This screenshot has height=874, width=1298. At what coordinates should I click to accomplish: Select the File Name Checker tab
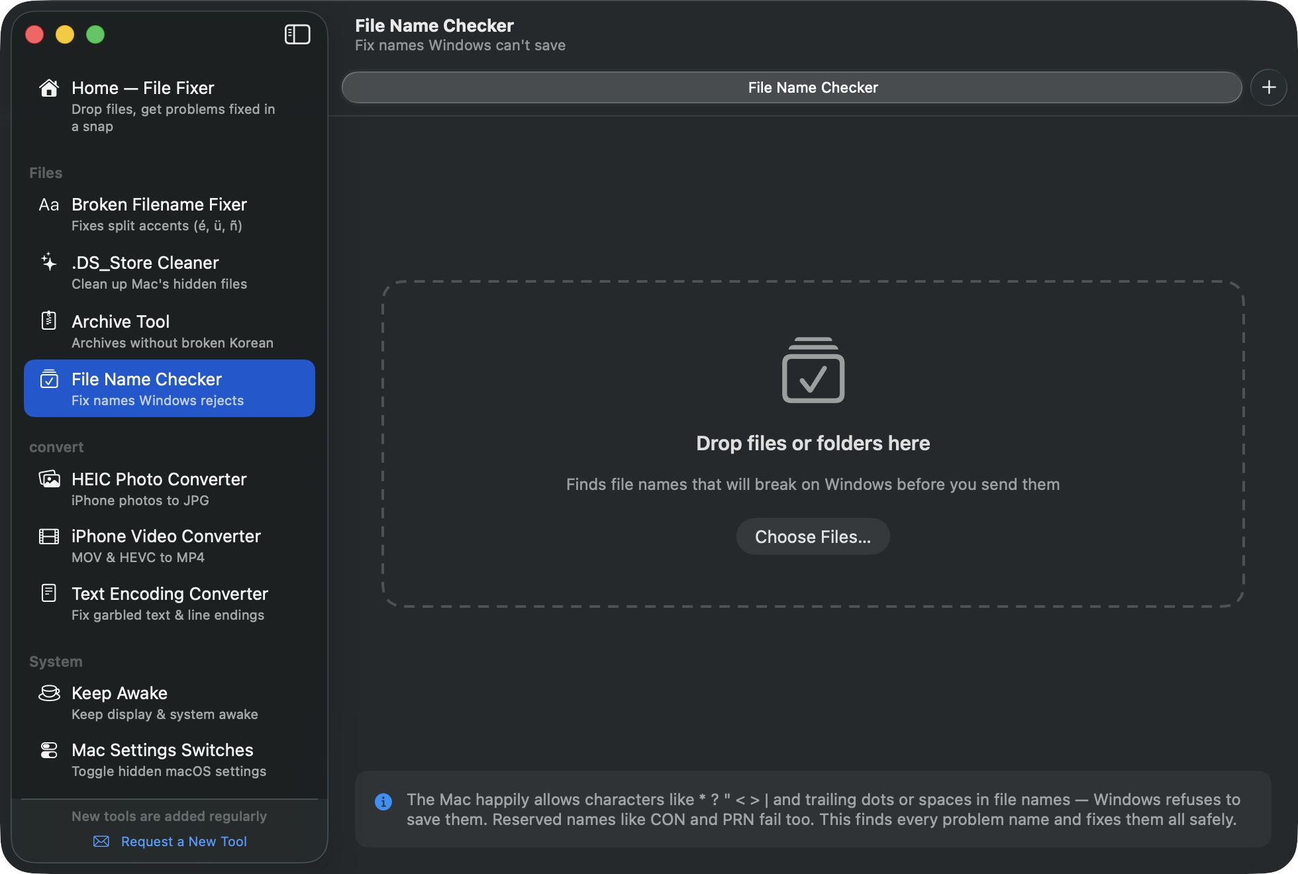click(791, 87)
